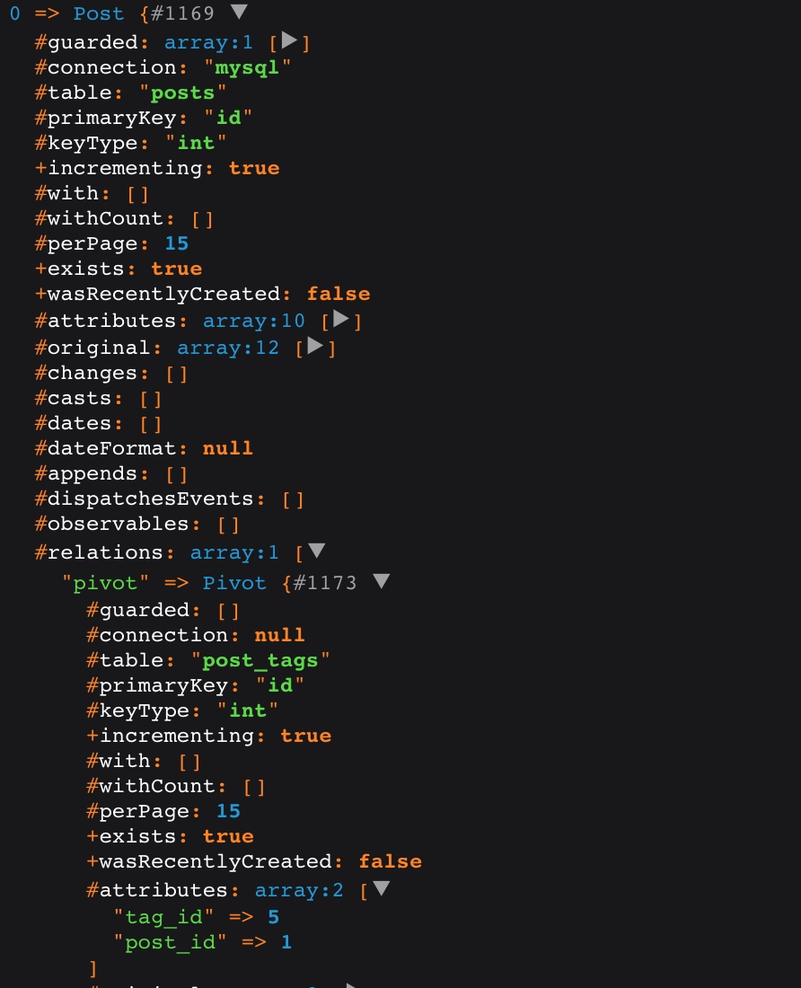The height and width of the screenshot is (988, 801).
Task: Collapse the #relations array:1 triangle
Action: [316, 551]
